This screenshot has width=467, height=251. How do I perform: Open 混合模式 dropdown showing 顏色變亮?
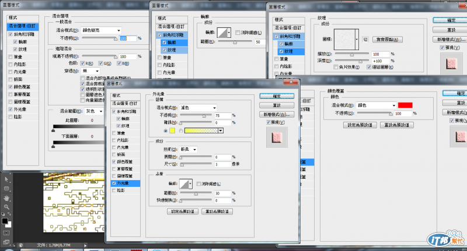click(x=101, y=30)
